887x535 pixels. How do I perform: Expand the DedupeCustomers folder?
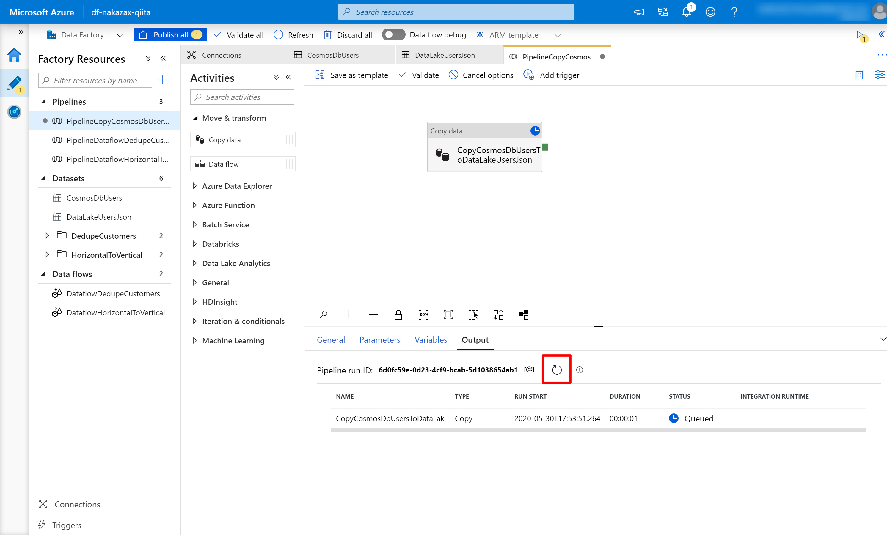coord(47,236)
